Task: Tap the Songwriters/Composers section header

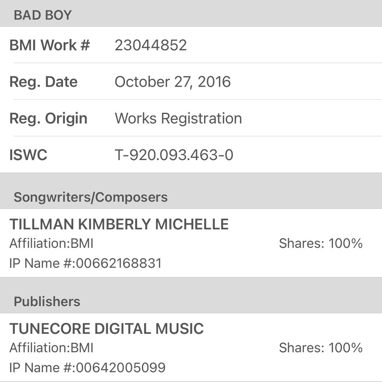Action: [x=91, y=197]
